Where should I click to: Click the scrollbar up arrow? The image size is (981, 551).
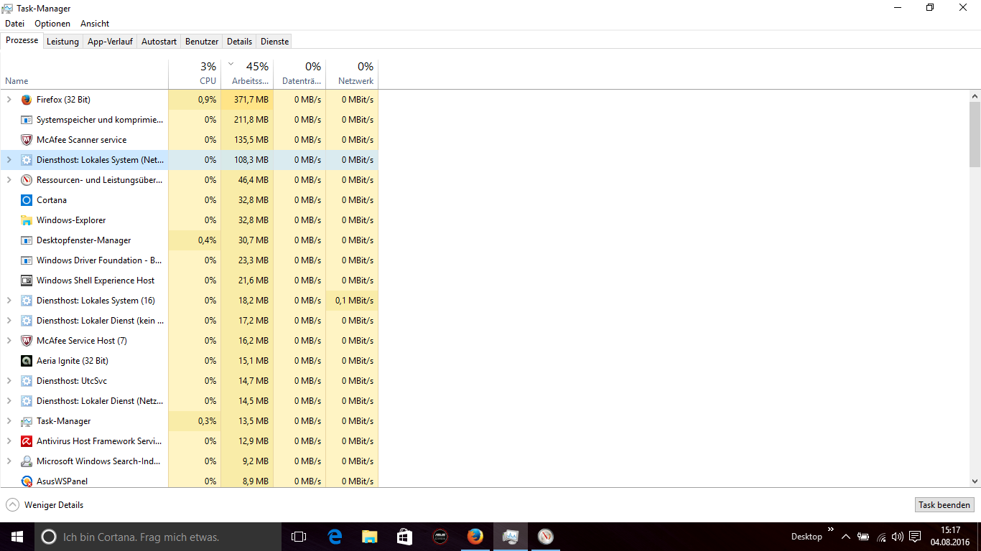975,95
